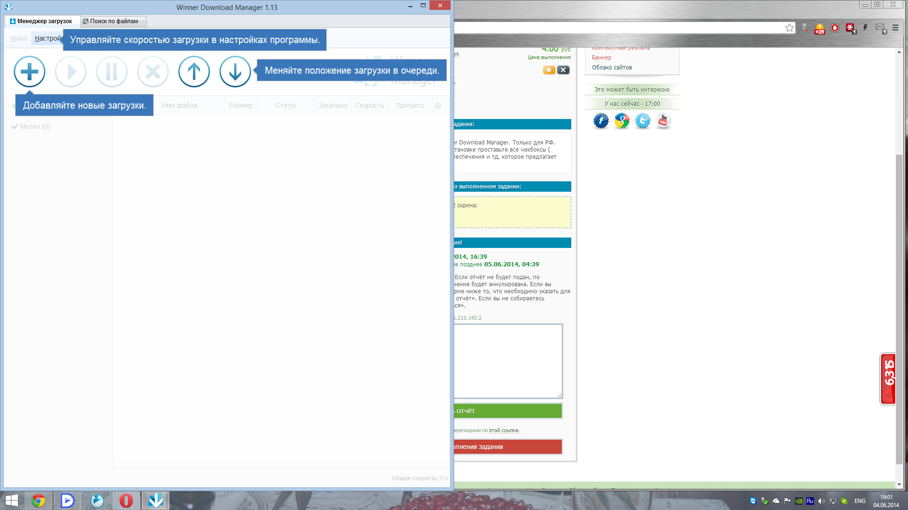Open the Файл menu
The height and width of the screenshot is (510, 908).
(x=19, y=38)
